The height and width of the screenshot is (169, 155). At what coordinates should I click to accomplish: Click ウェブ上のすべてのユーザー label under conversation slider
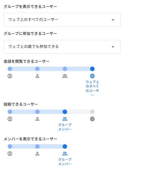(x=92, y=88)
